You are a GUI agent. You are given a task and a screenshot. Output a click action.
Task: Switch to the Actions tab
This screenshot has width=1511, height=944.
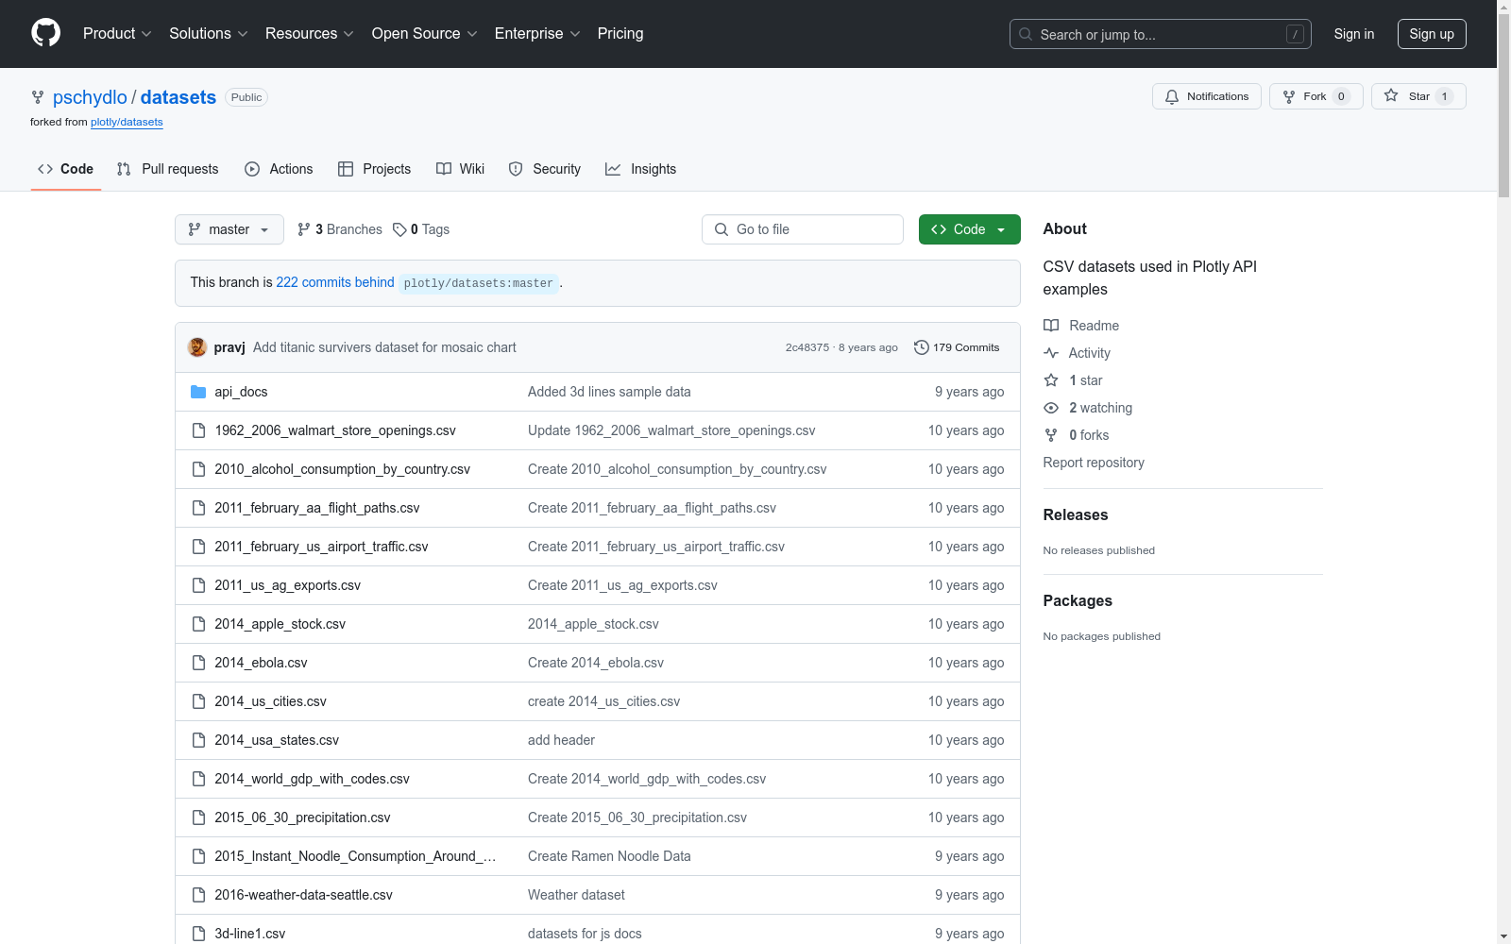tap(279, 169)
